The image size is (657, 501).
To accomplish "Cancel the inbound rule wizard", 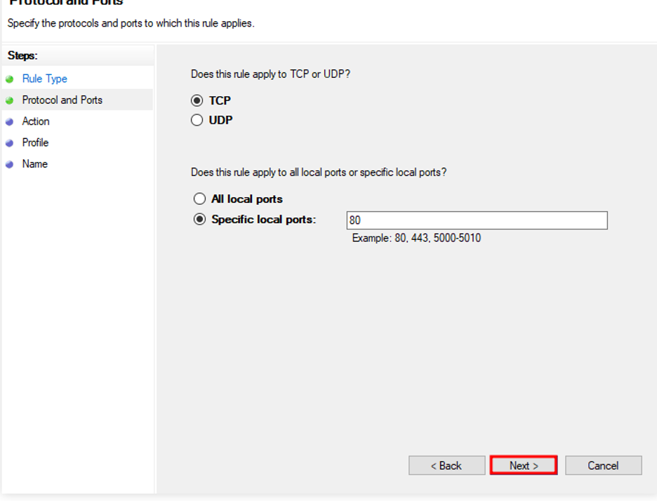I will click(603, 465).
